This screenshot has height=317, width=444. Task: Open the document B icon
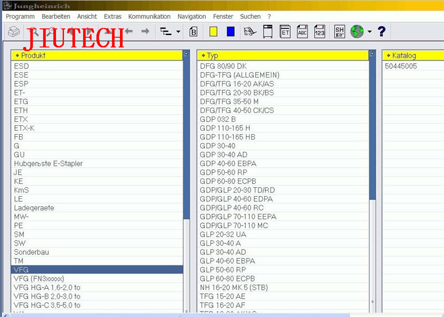tap(193, 32)
